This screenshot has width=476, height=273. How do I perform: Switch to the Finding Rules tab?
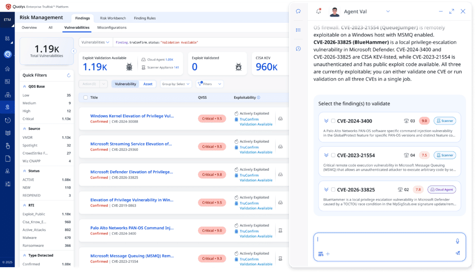(145, 18)
